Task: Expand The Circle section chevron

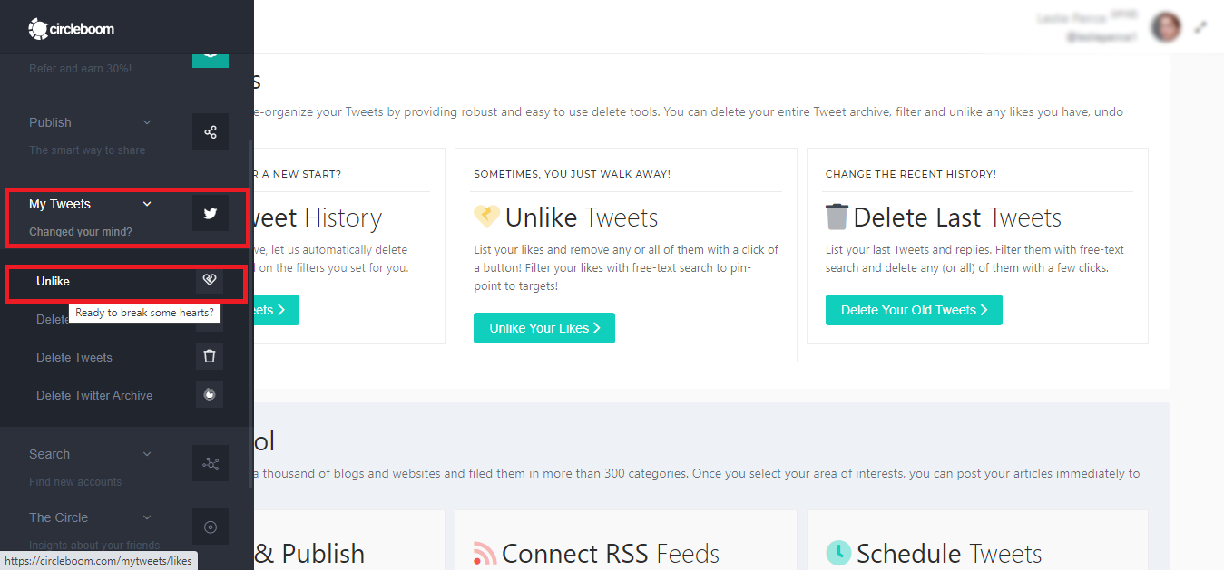Action: tap(147, 517)
